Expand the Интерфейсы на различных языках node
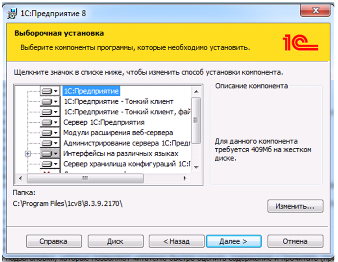The height and width of the screenshot is (262, 338). pyautogui.click(x=28, y=154)
